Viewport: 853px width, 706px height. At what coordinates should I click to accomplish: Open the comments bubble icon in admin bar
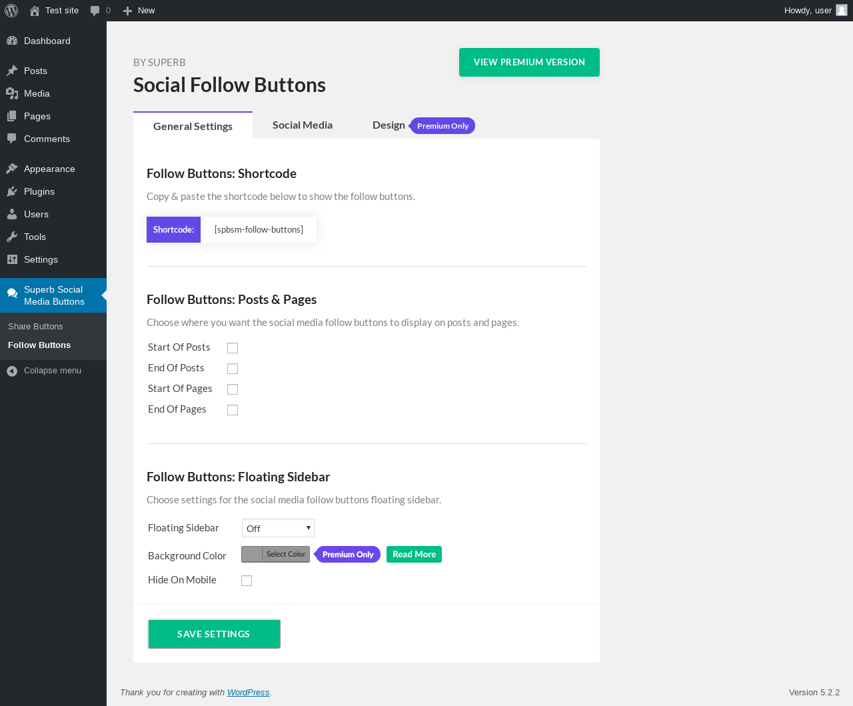pos(95,11)
